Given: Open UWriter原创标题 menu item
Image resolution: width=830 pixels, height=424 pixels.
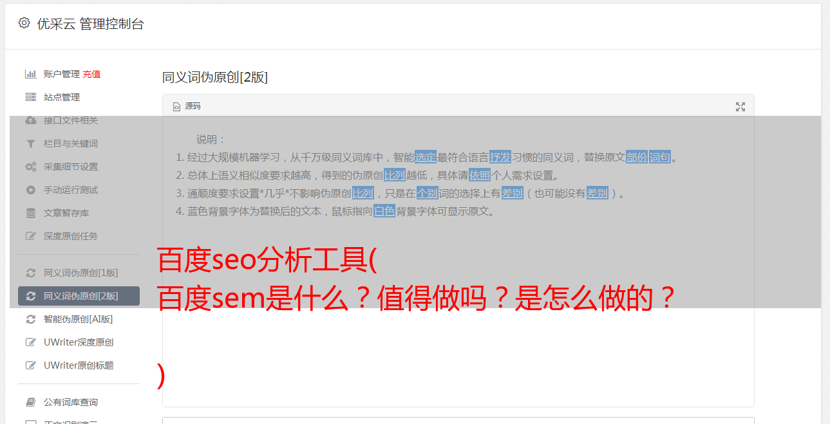Looking at the screenshot, I should (x=79, y=365).
